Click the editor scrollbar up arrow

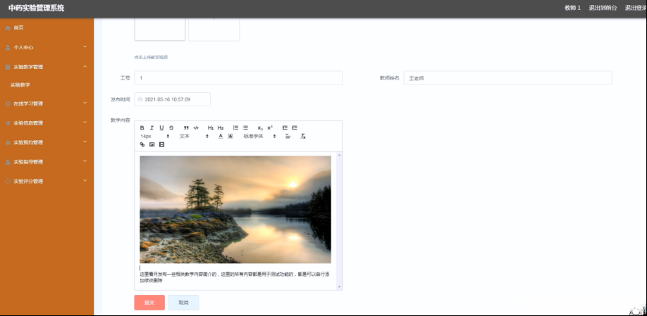(339, 155)
